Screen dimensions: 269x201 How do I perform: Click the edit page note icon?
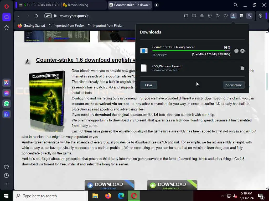point(194,16)
